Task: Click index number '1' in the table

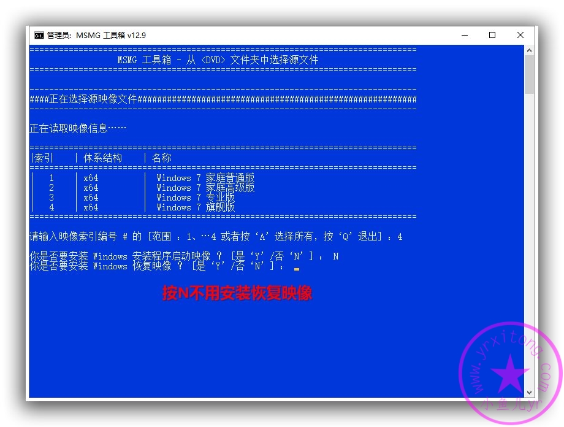Action: 51,178
